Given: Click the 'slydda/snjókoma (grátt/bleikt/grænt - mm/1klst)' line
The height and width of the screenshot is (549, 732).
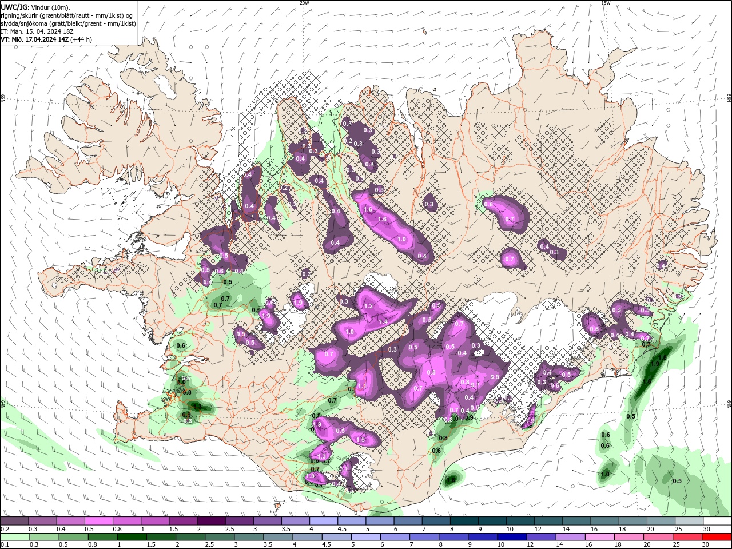Looking at the screenshot, I should [x=69, y=23].
